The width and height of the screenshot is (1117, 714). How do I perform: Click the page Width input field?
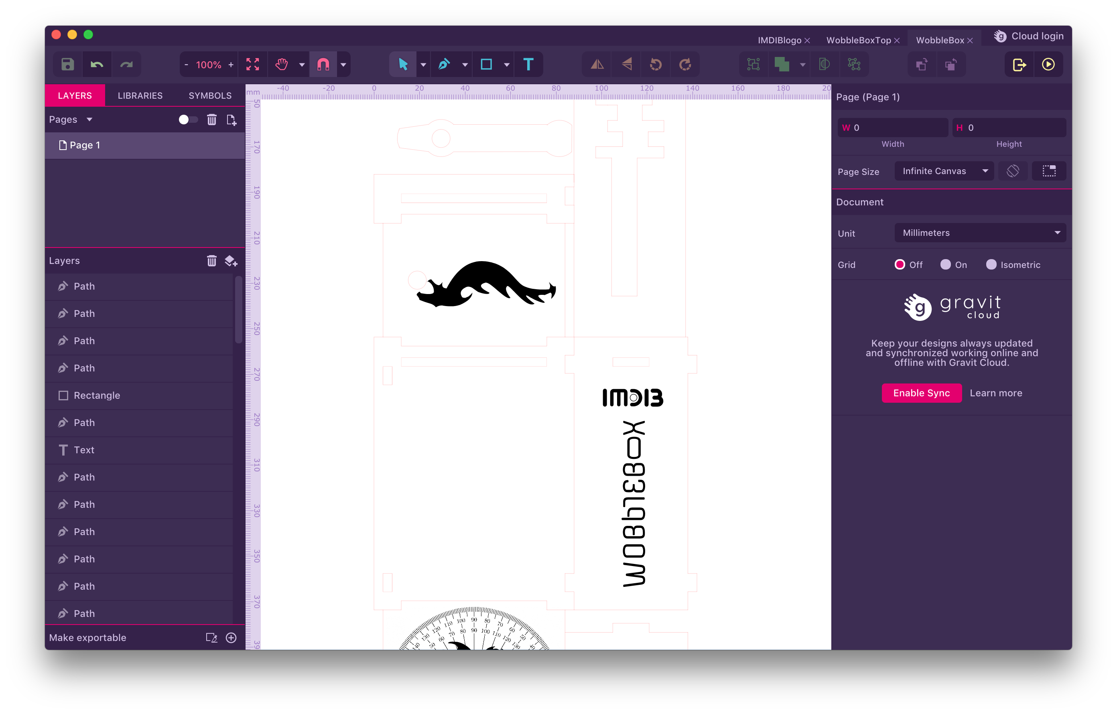(892, 128)
